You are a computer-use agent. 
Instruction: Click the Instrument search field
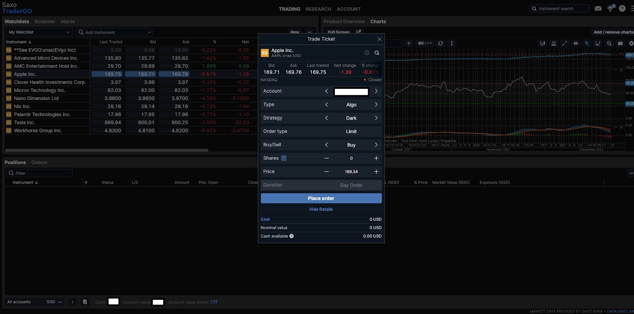(x=559, y=8)
